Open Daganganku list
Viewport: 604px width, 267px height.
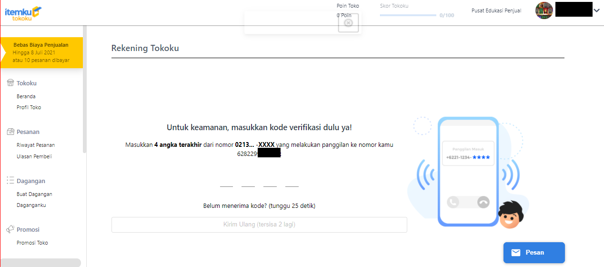point(31,205)
